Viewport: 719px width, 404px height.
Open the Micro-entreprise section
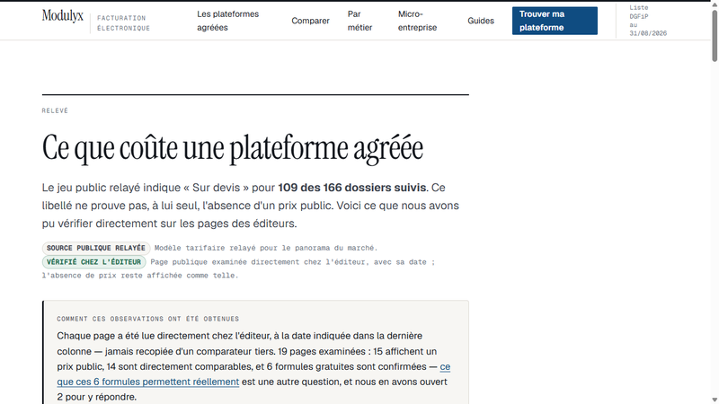pyautogui.click(x=417, y=21)
